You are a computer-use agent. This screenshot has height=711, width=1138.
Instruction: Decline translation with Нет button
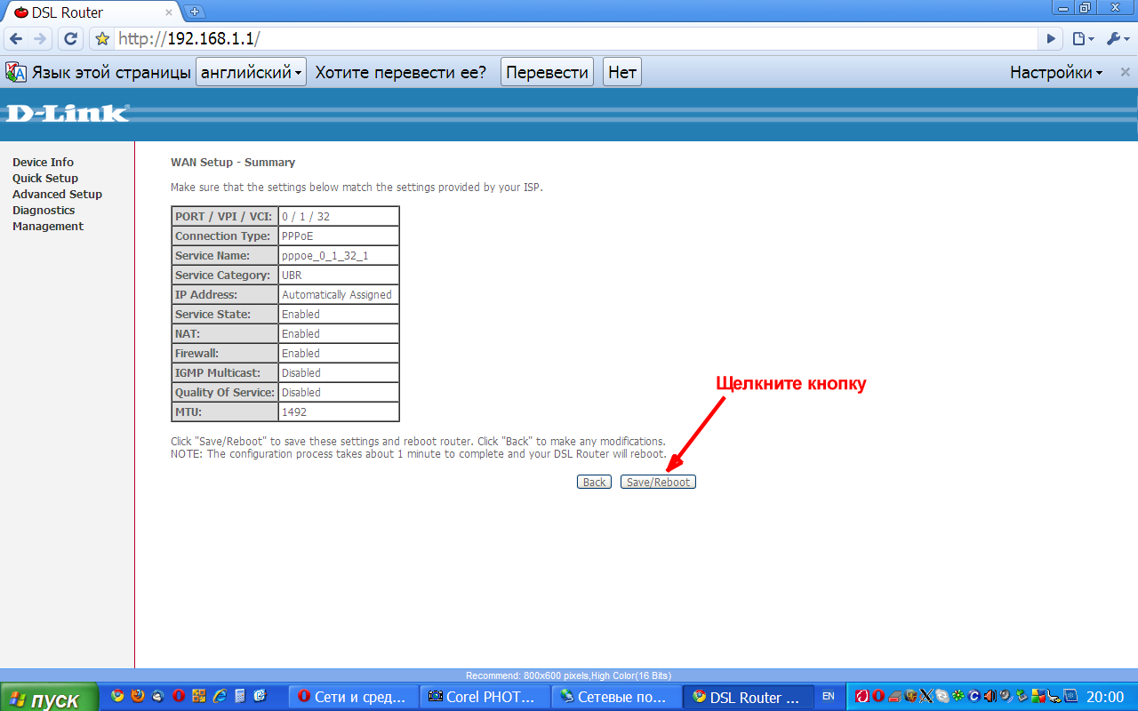click(x=622, y=73)
